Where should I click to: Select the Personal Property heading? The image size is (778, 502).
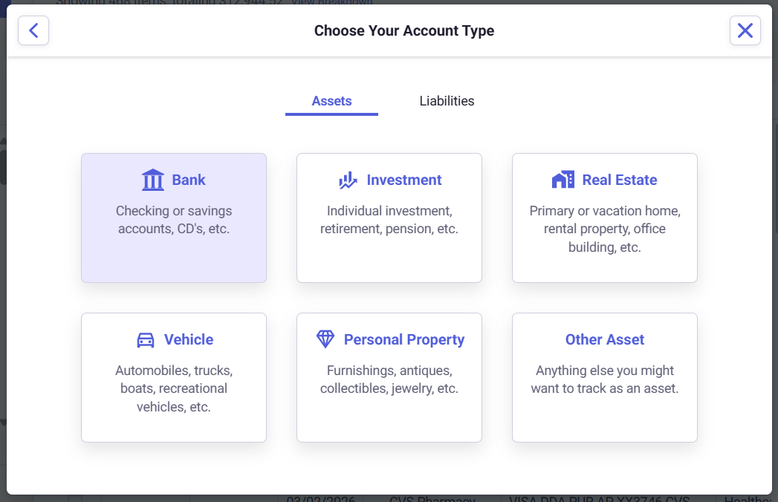(404, 339)
